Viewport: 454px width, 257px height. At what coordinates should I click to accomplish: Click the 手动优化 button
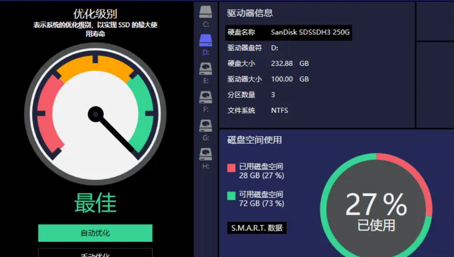(95, 254)
